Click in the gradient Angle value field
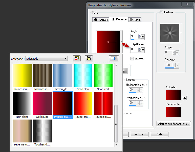Viewport: 195px width, 152px height. tap(134, 36)
